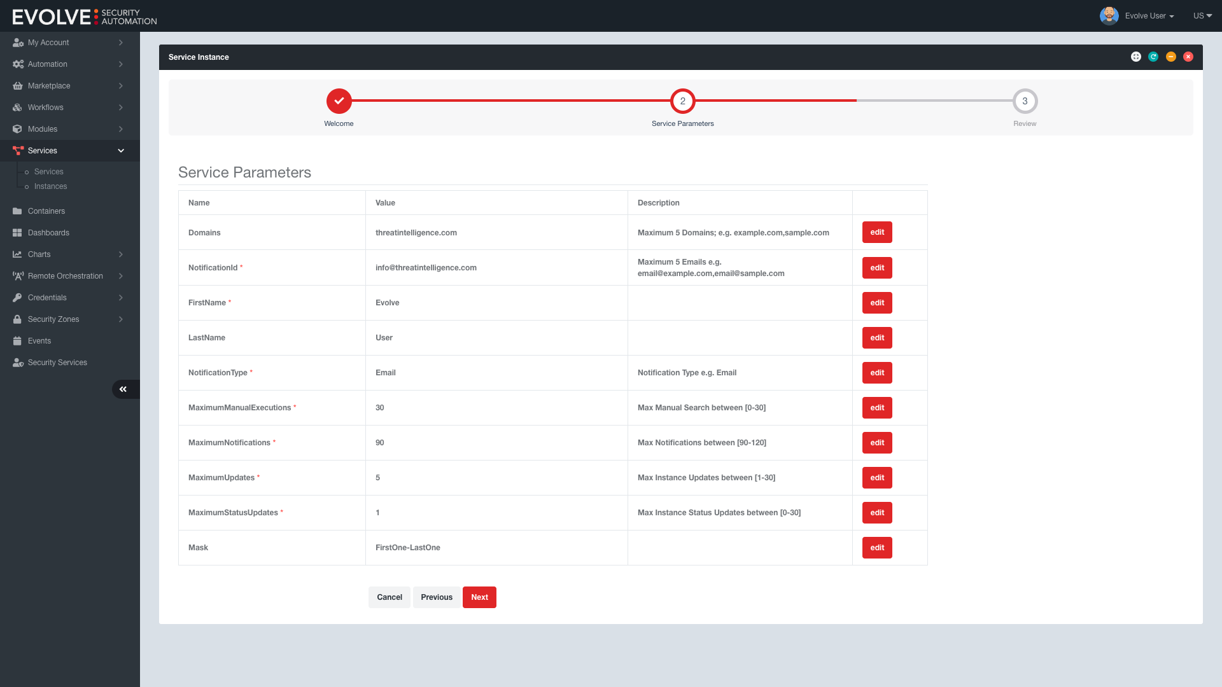1222x687 pixels.
Task: Edit the Domains parameter
Action: (877, 233)
